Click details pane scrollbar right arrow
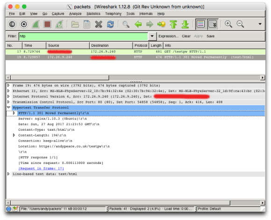Image resolution: width=271 pixels, height=220 pixels. 263,203
